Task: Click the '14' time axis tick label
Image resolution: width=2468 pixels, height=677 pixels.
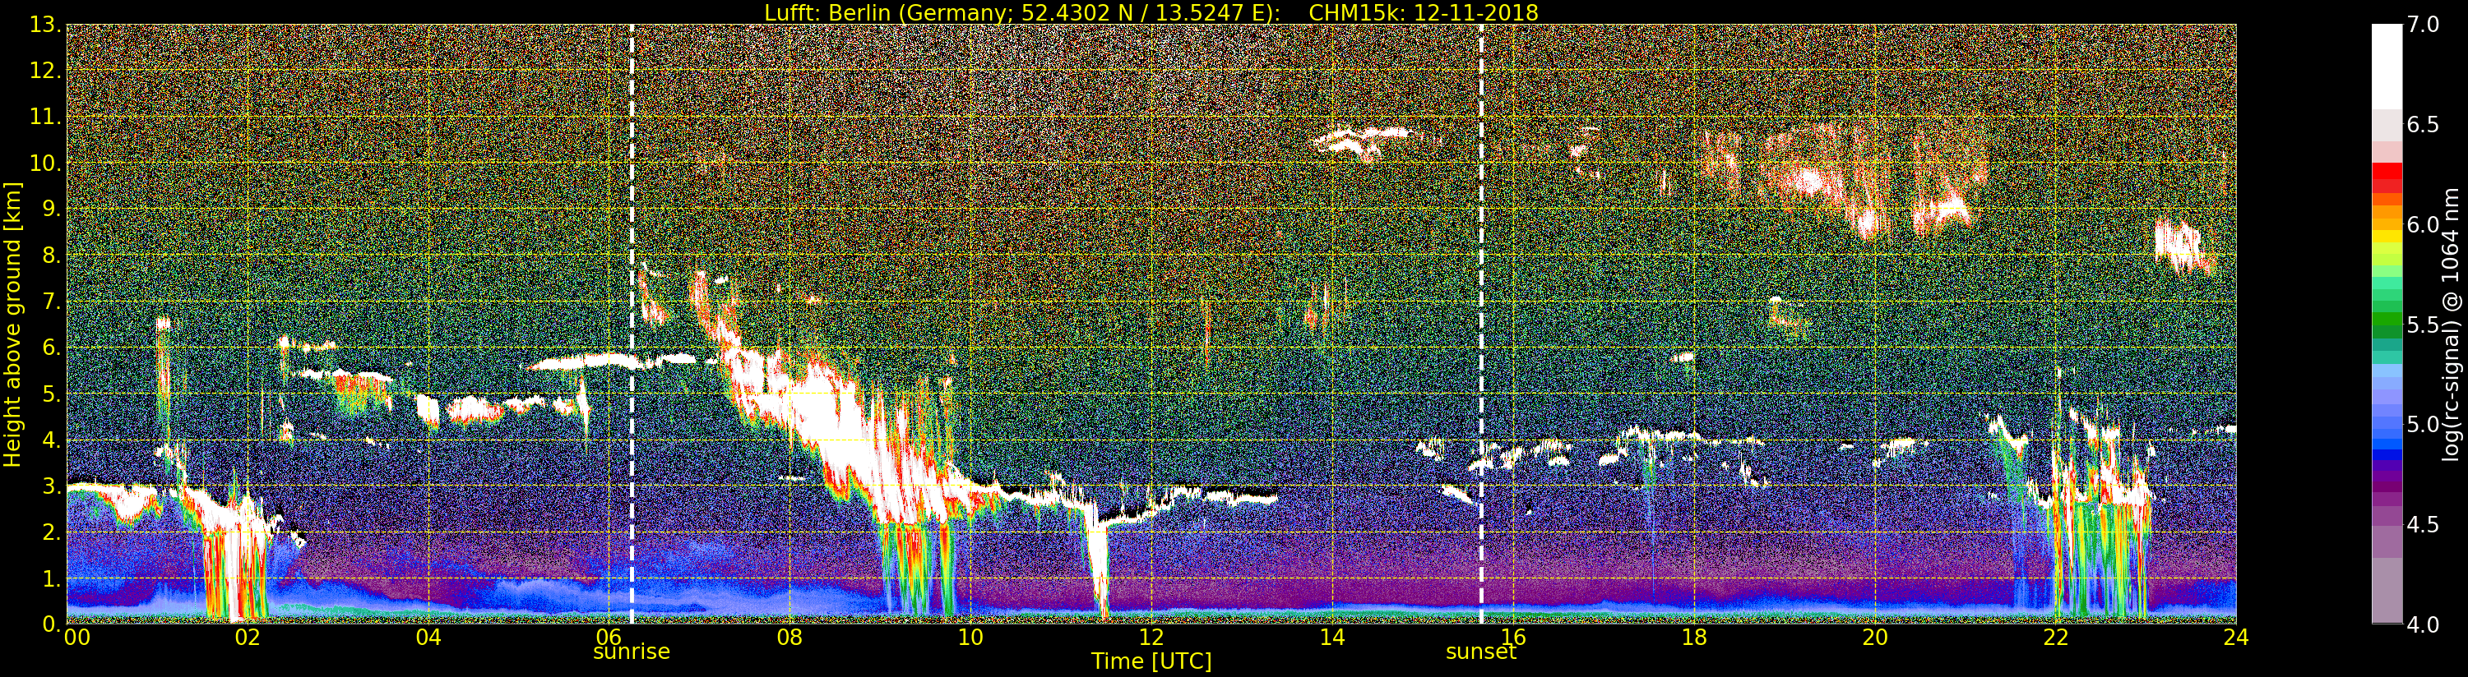Action: [1332, 637]
